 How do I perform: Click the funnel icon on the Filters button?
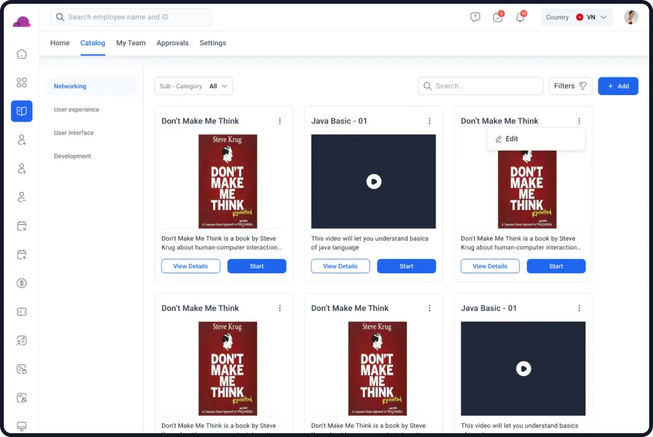click(582, 86)
